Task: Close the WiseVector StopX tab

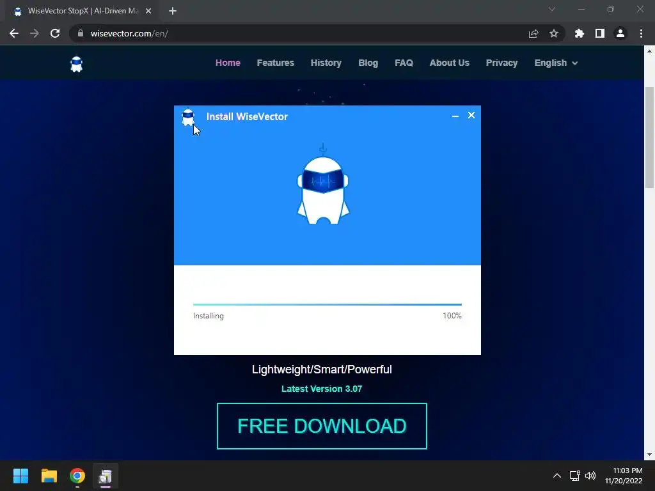Action: coord(148,12)
